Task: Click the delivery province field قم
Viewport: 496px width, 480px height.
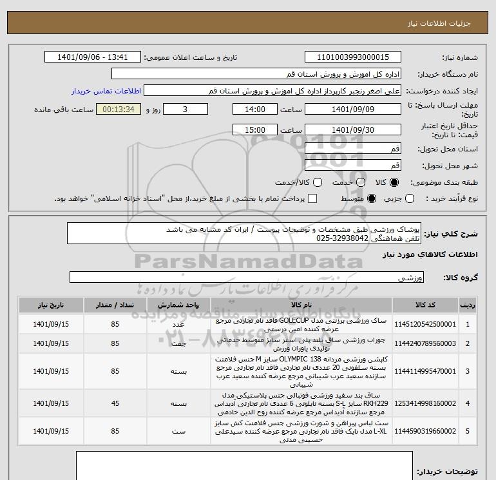Action: point(353,148)
